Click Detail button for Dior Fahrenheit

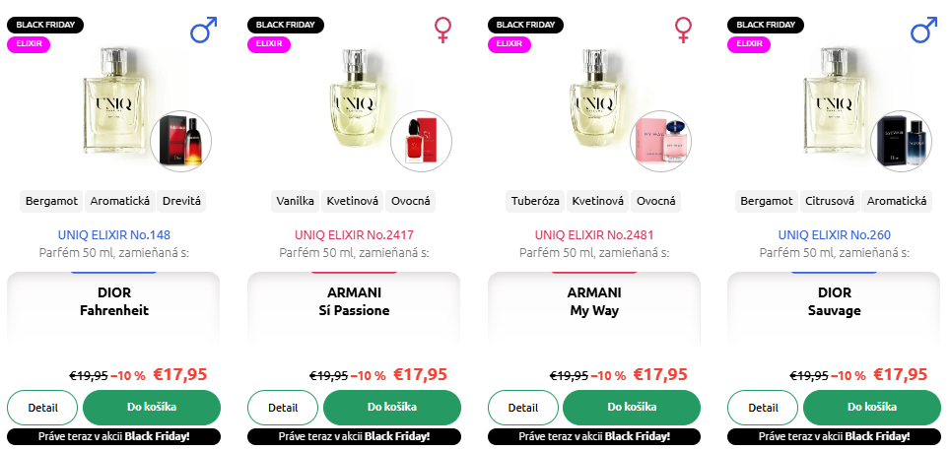(42, 408)
